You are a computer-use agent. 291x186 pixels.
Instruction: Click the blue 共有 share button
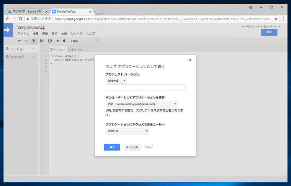[269, 32]
